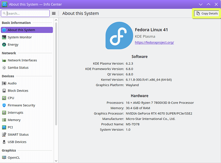Minimize the Info Center window
The width and height of the screenshot is (221, 163).
[x=201, y=4]
